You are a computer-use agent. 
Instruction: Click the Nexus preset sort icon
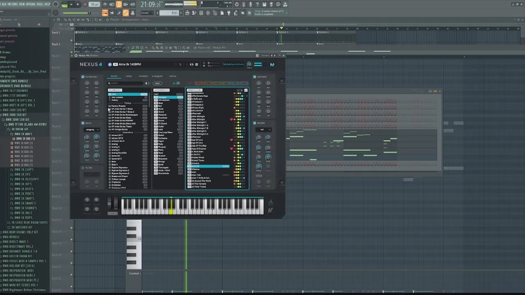(246, 90)
